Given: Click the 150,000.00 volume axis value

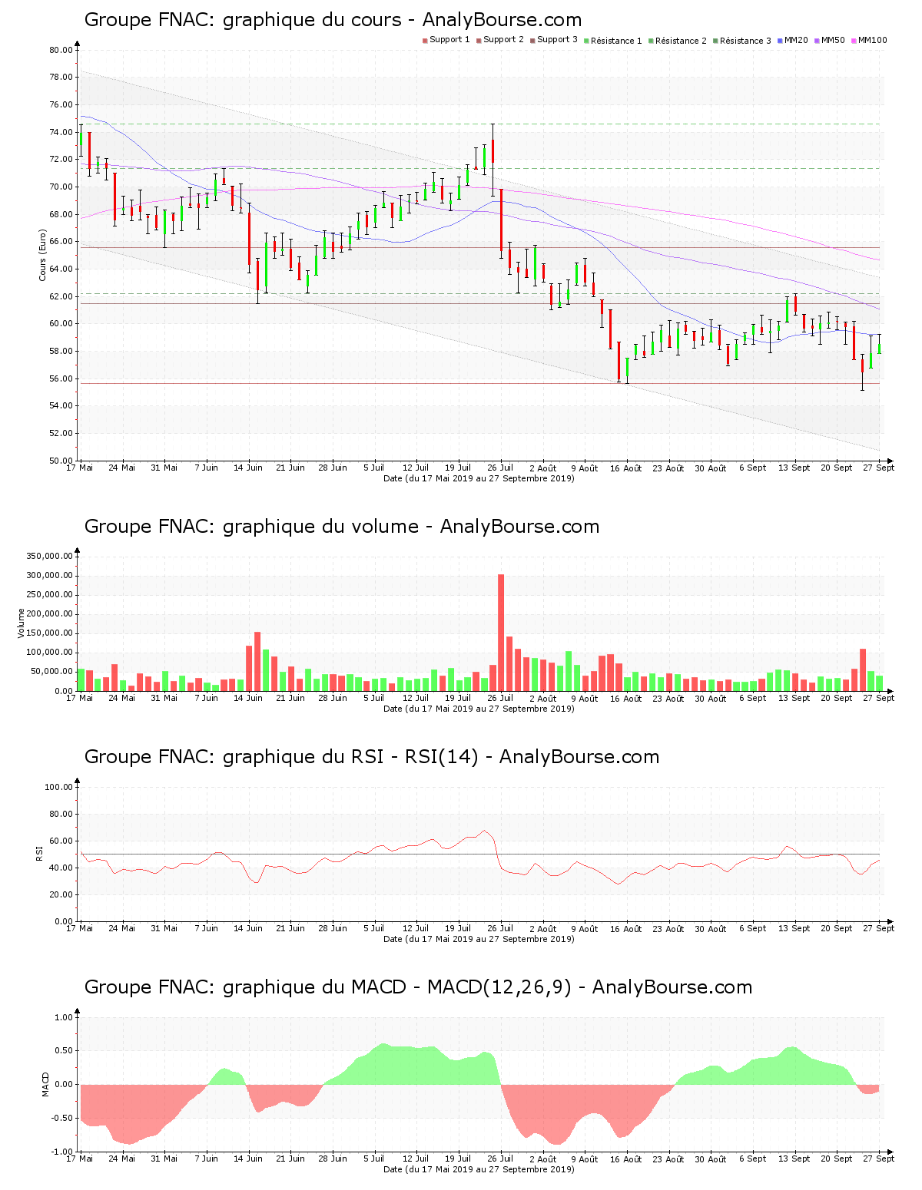Looking at the screenshot, I should click(49, 633).
